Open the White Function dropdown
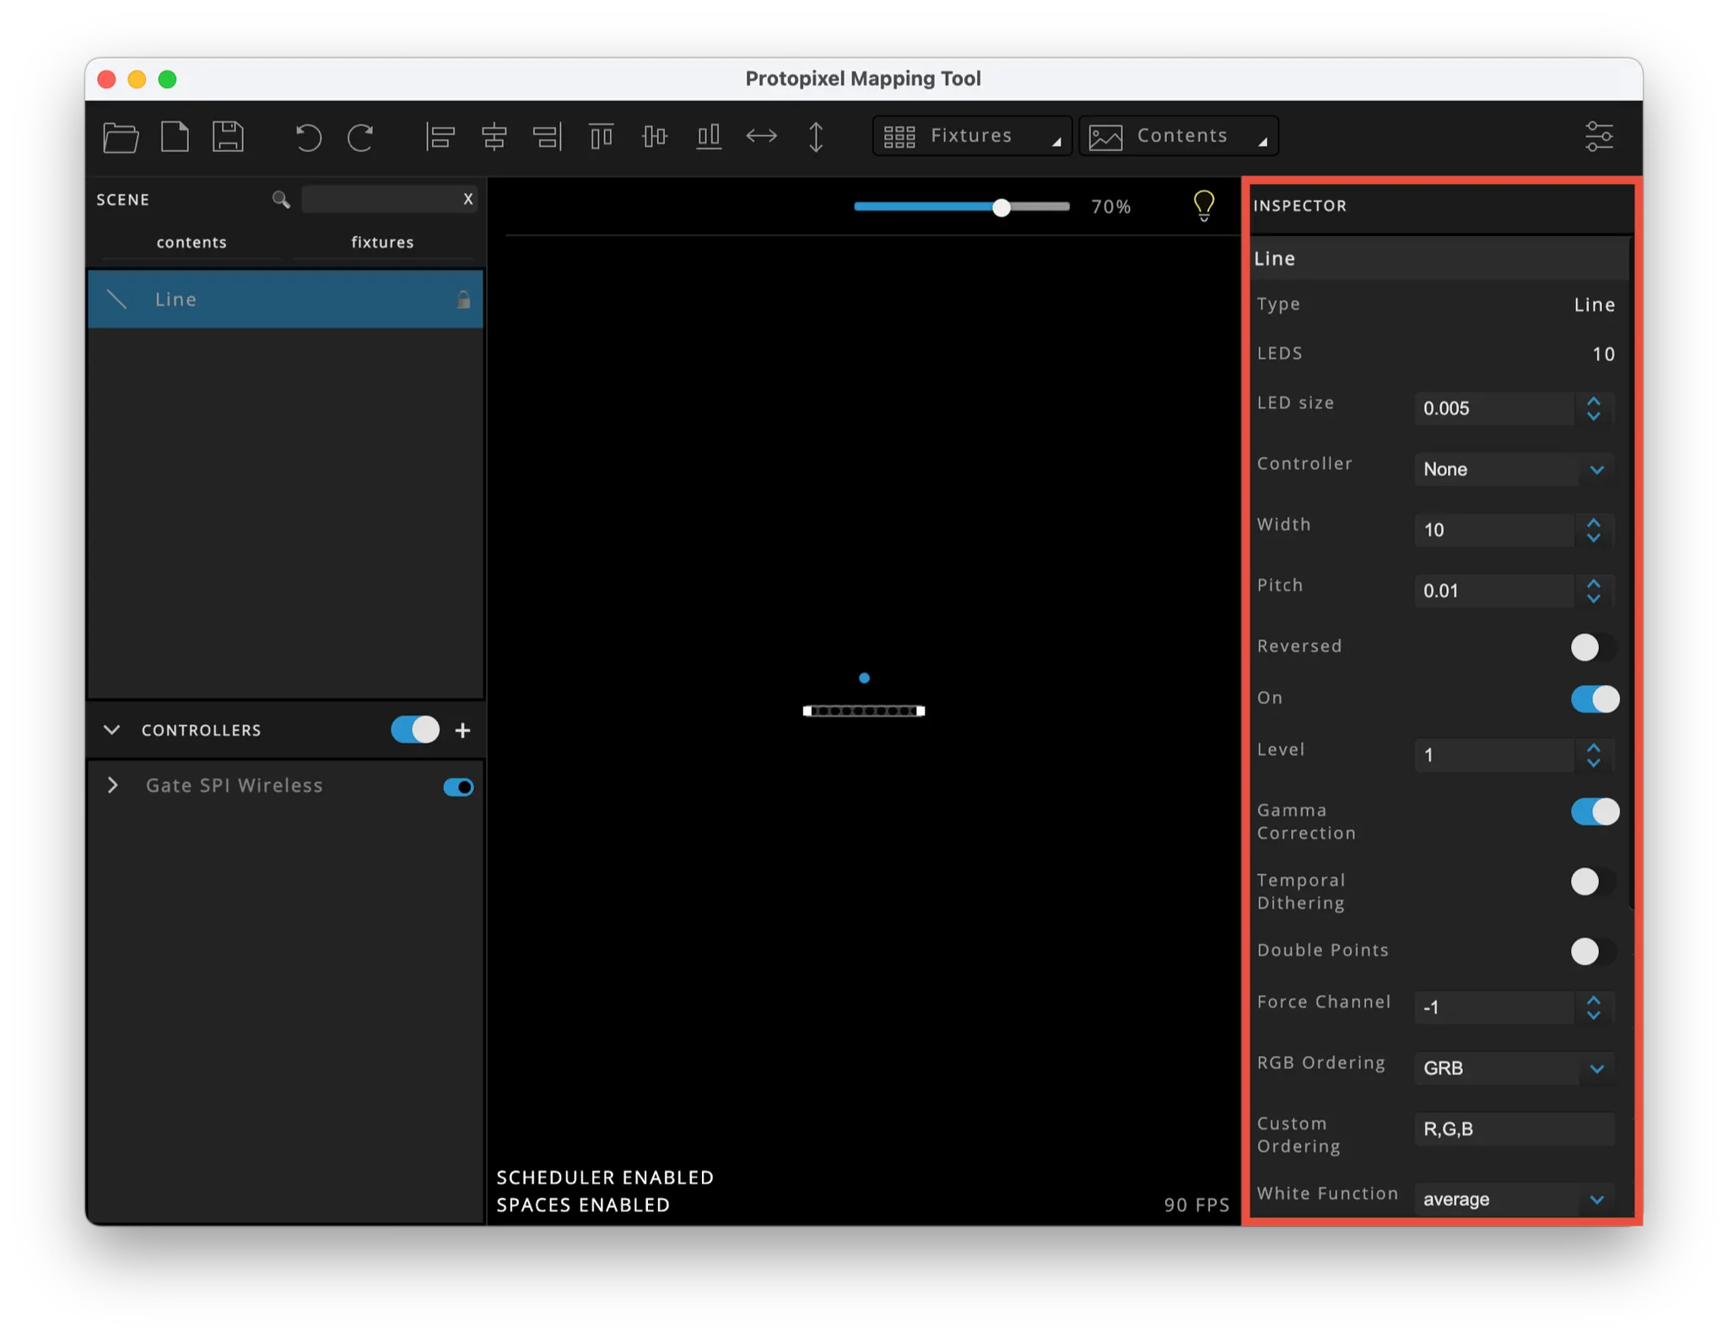 coord(1514,1200)
